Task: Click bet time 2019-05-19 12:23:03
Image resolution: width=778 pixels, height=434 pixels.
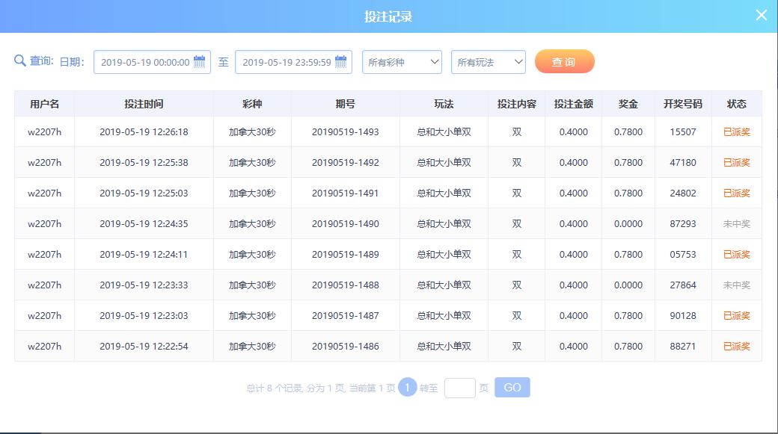Action: (x=144, y=315)
